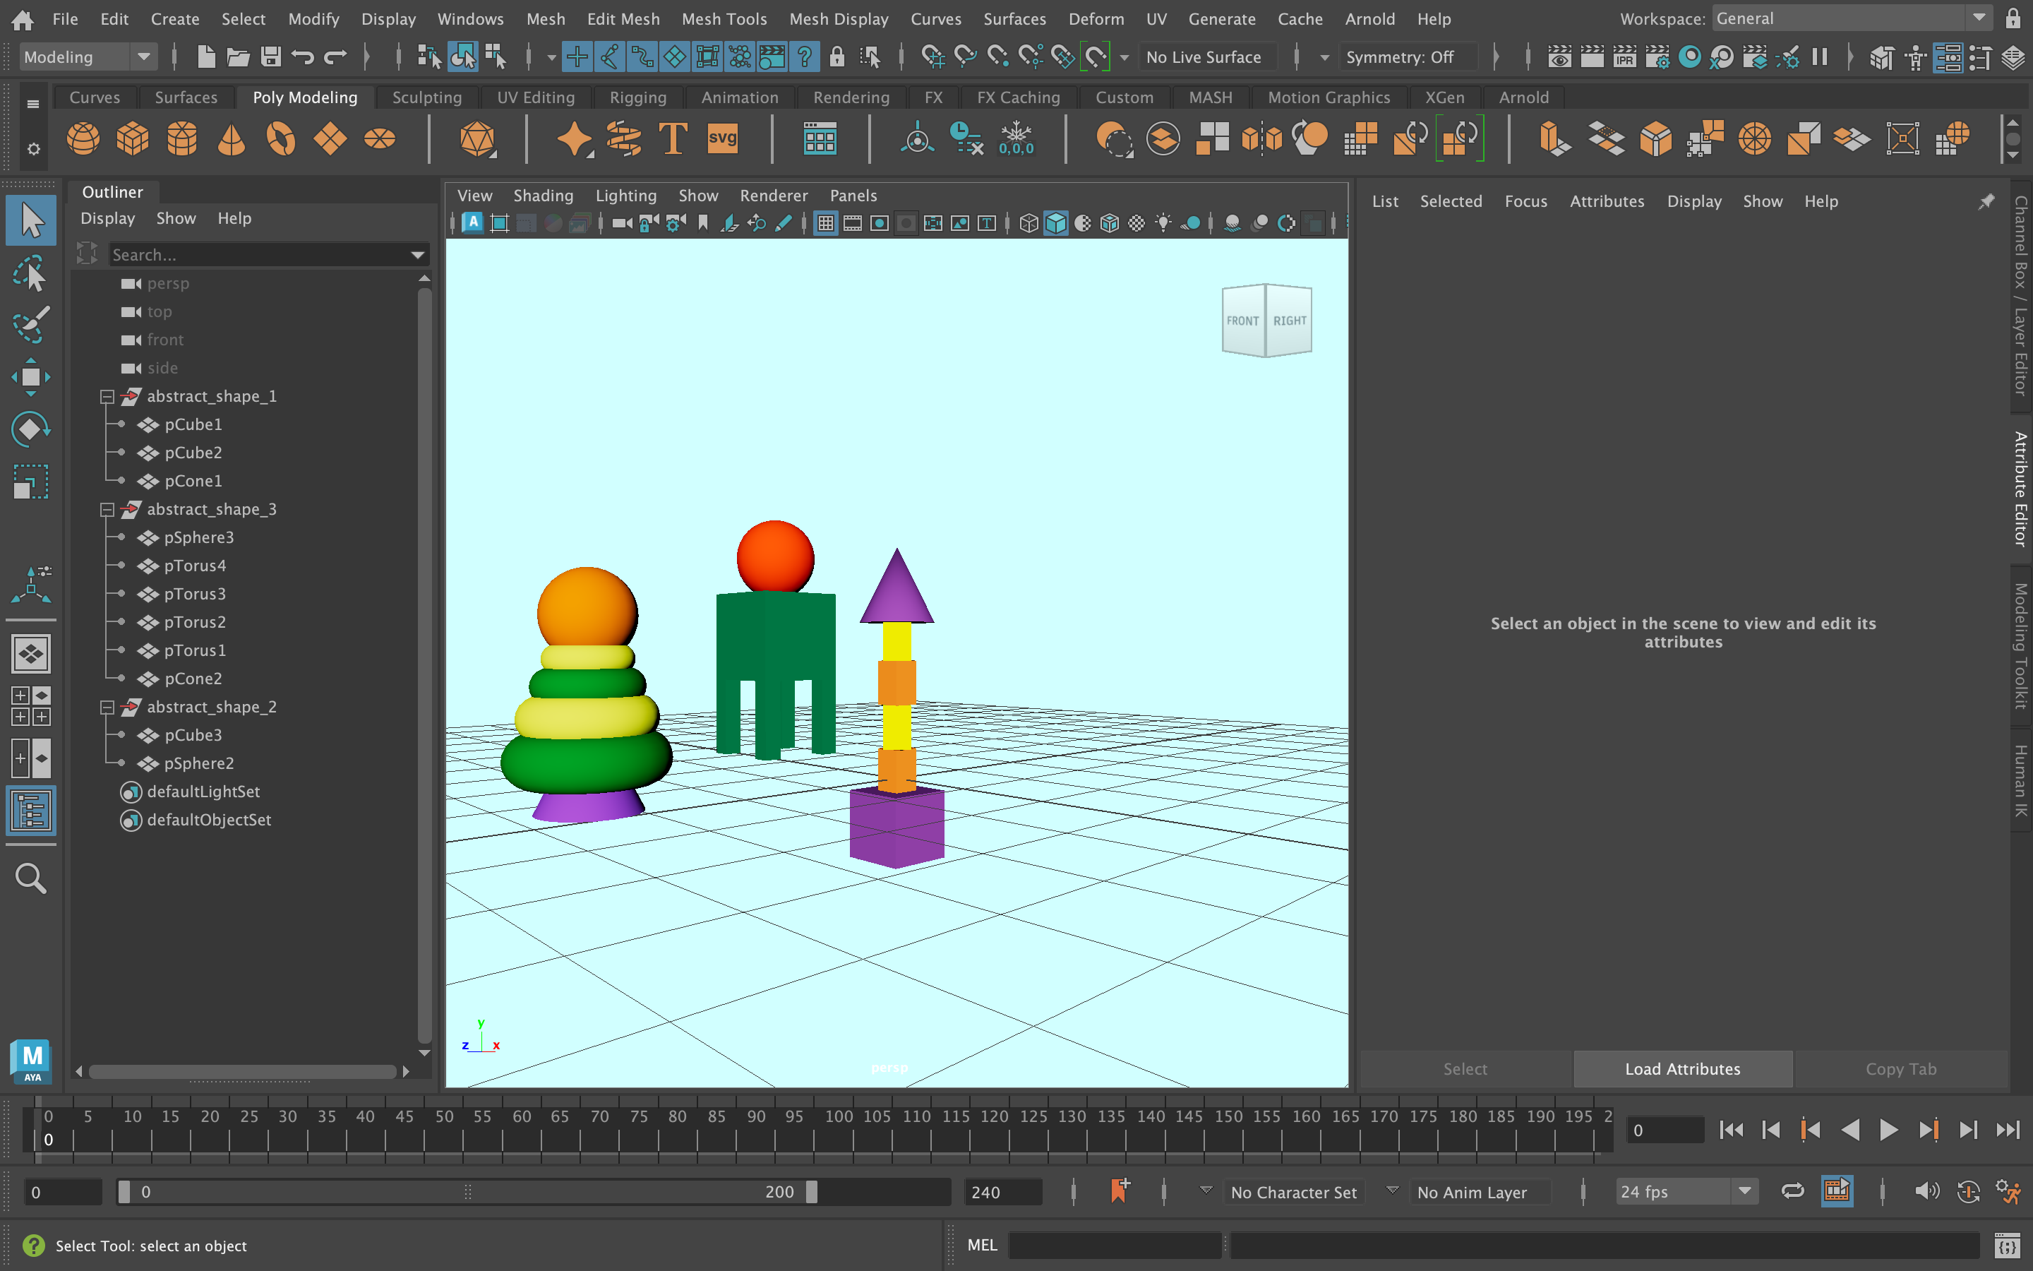Collapse the abstract_shape_3 group
Viewport: 2033px width, 1271px height.
pos(107,509)
